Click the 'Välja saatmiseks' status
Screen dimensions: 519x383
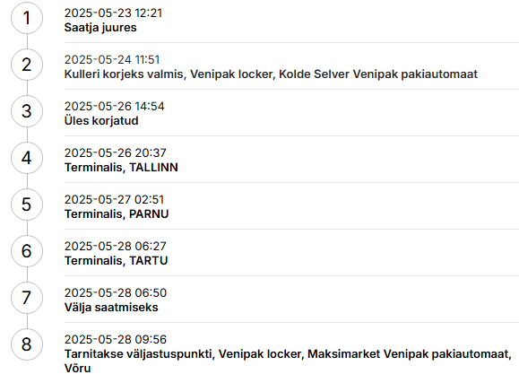point(111,308)
